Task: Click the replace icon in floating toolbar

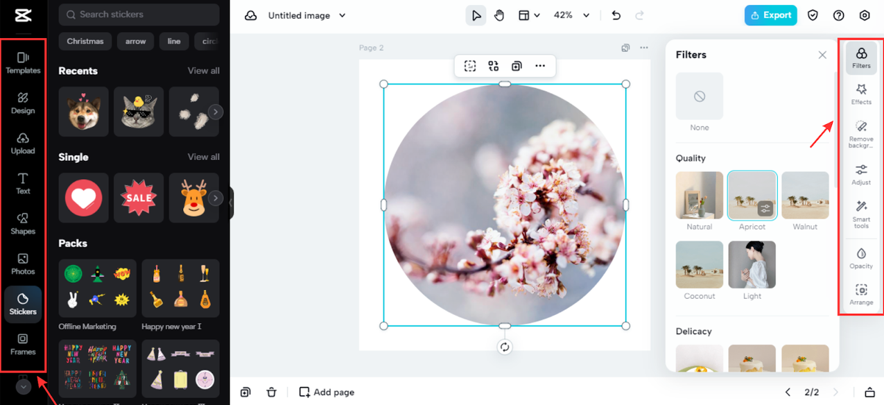Action: click(494, 66)
